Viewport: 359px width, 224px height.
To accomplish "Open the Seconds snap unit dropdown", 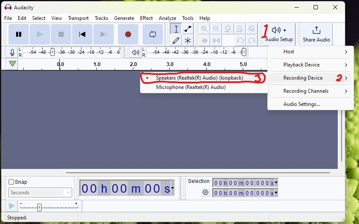I will pos(40,193).
